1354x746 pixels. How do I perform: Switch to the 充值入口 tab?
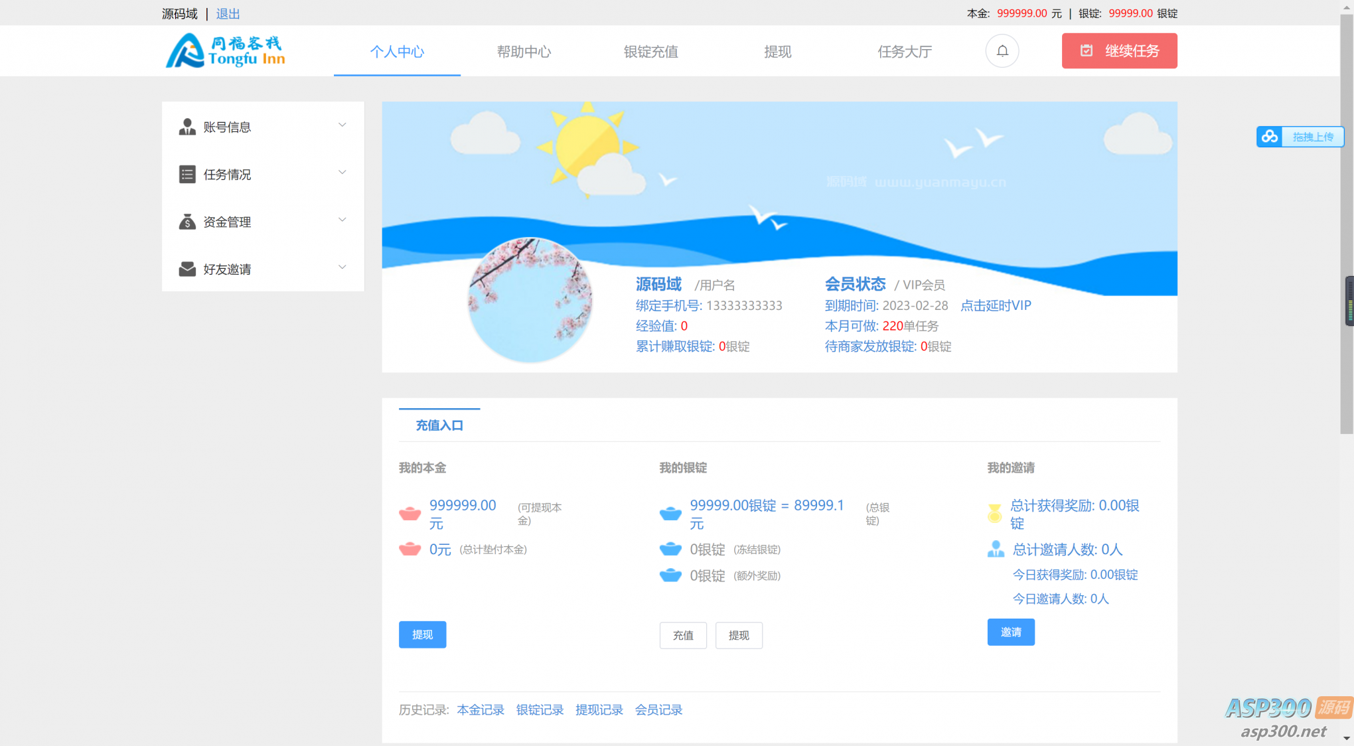pos(439,425)
